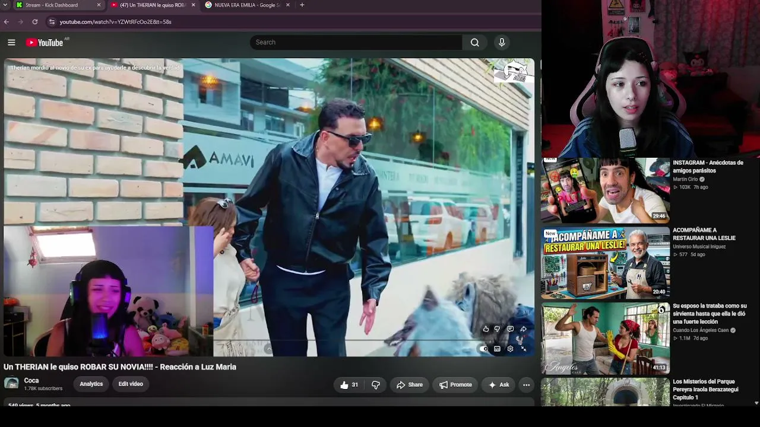
Task: Open the Coca channel name link
Action: [x=31, y=381]
